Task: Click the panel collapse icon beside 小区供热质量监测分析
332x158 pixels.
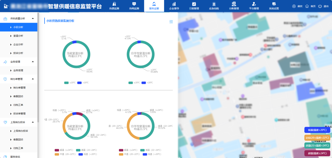Action: click(x=171, y=21)
